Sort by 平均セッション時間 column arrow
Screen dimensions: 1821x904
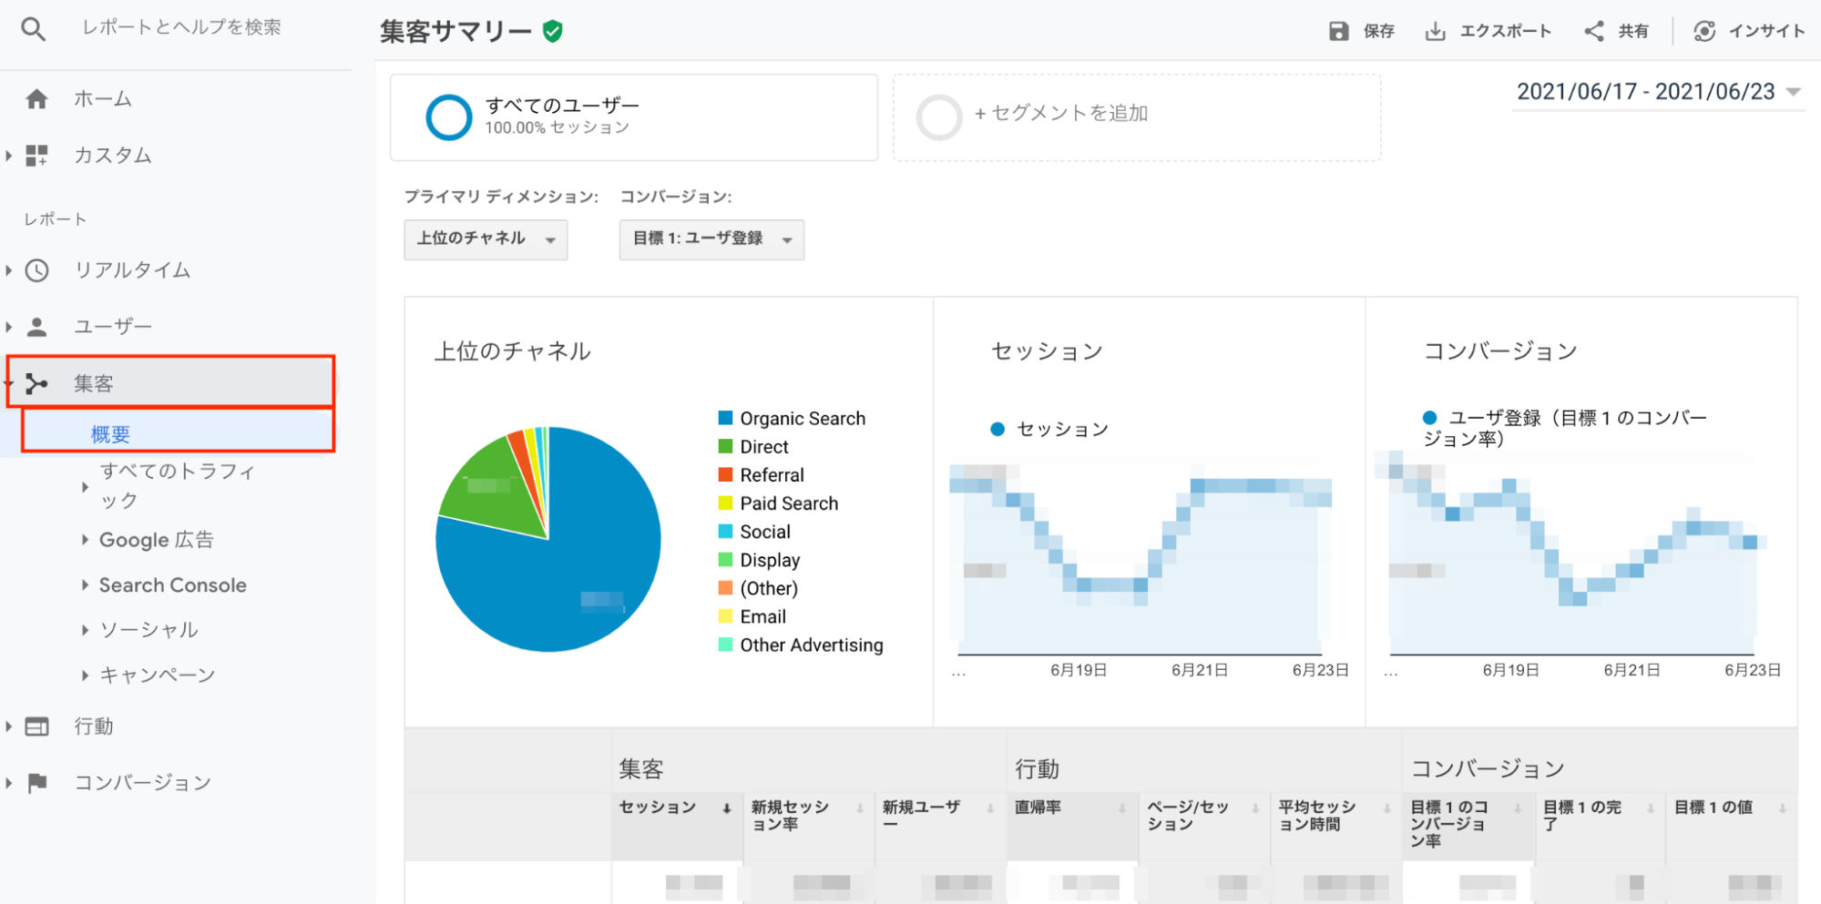pyautogui.click(x=1386, y=808)
